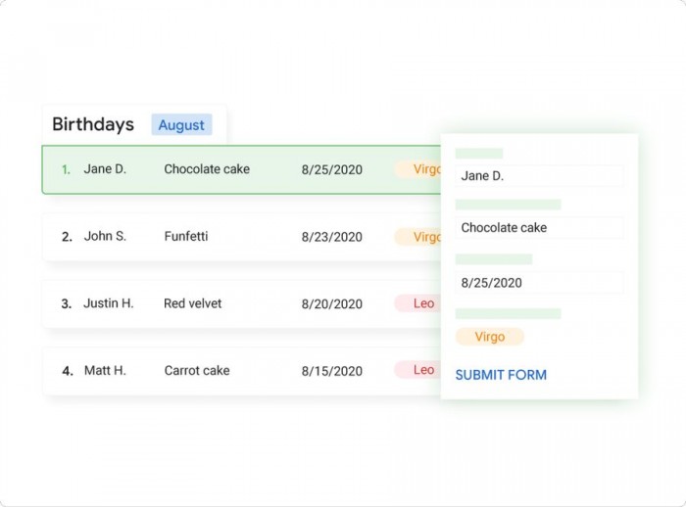This screenshot has height=507, width=686.
Task: Select the 8/15/2020 date cell
Action: click(x=331, y=371)
